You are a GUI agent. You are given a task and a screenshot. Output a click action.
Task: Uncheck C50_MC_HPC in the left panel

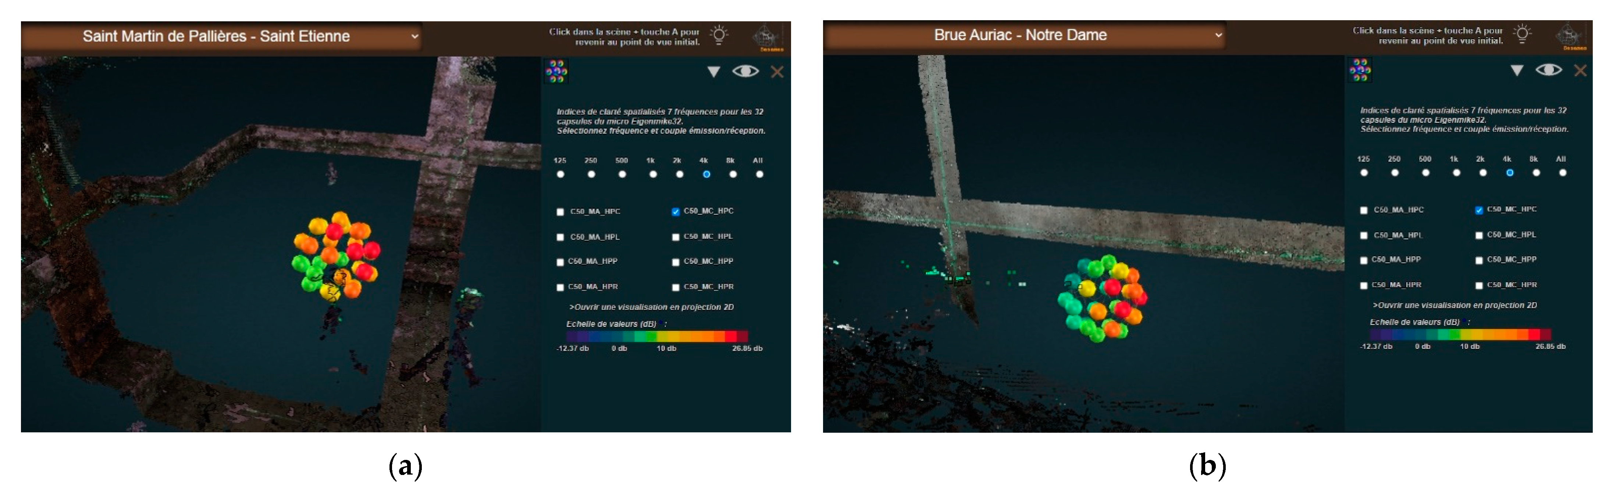point(676,211)
